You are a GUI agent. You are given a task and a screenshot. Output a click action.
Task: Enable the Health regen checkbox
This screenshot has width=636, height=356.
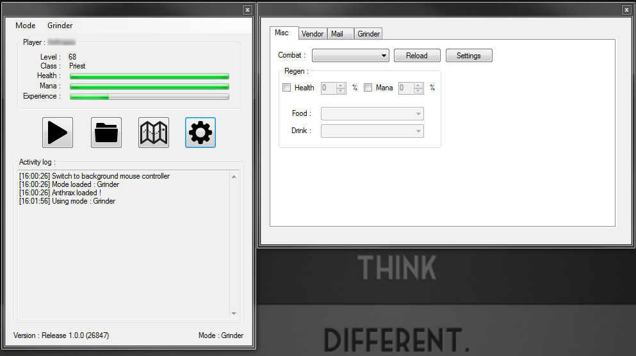[286, 88]
